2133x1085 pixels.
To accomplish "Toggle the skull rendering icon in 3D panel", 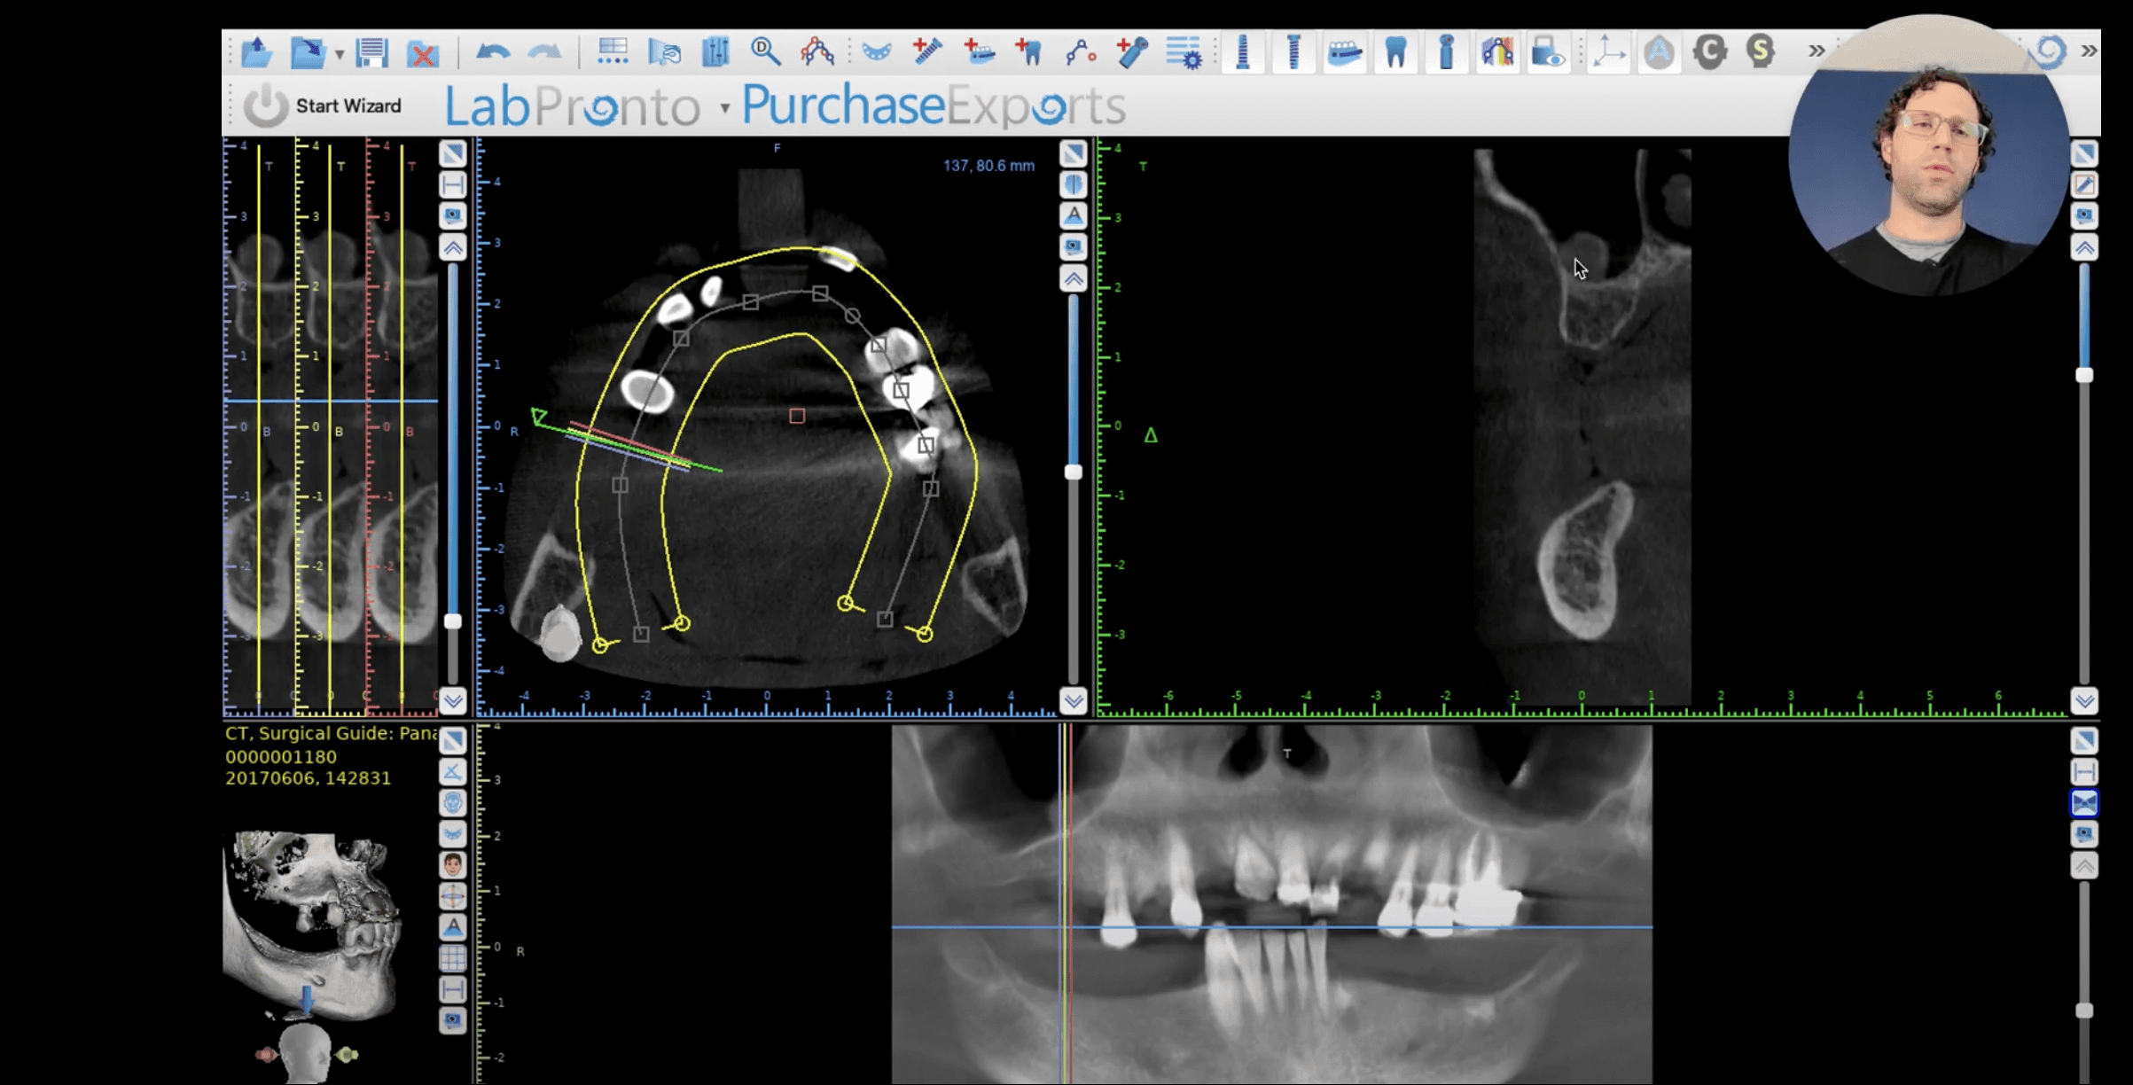I will pos(452,803).
